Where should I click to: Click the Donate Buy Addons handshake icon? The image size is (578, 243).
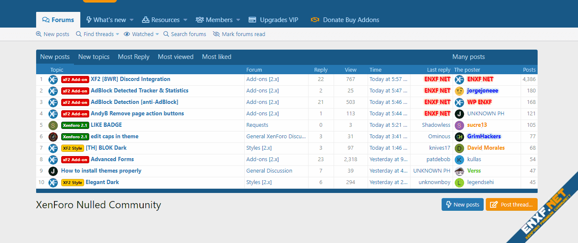point(315,20)
